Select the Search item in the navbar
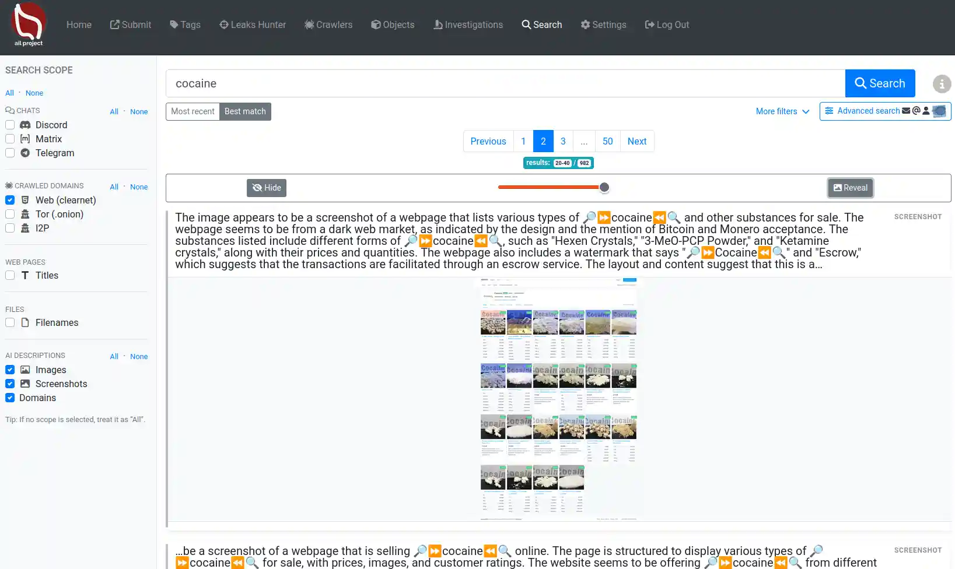Screen dimensions: 955x569 pos(542,24)
